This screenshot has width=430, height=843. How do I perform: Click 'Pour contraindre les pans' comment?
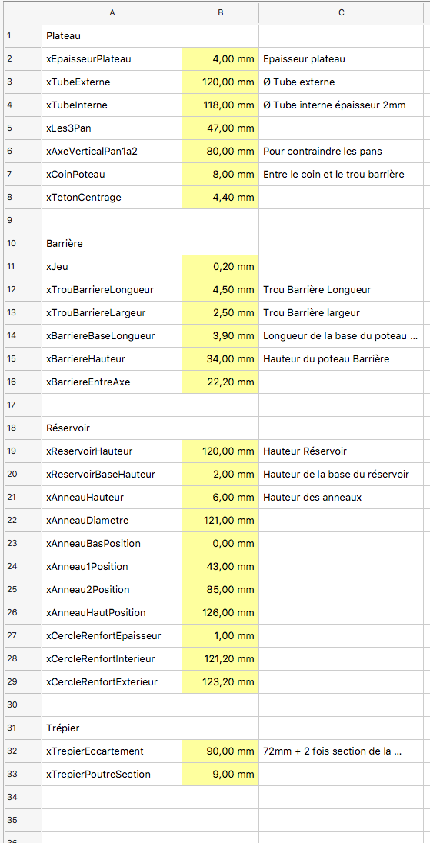(342, 151)
